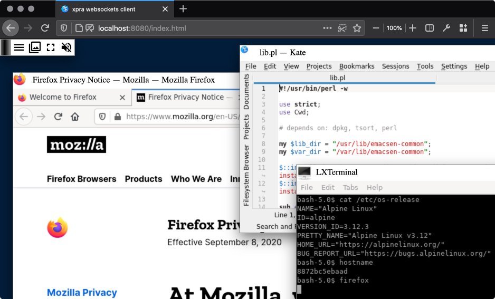Reload the Mozilla privacy page

tap(58, 117)
